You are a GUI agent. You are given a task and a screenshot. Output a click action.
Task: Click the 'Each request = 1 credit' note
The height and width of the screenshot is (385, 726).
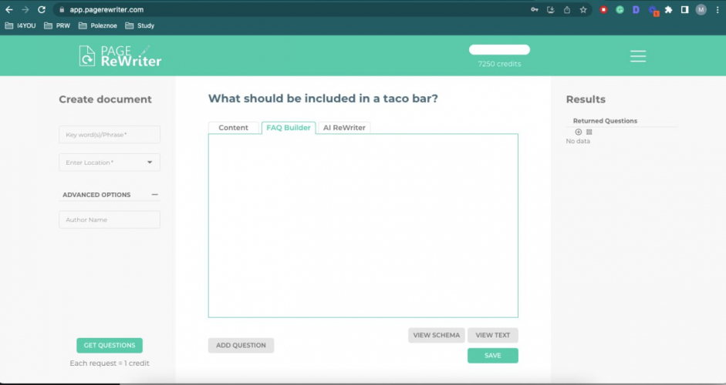pyautogui.click(x=110, y=363)
